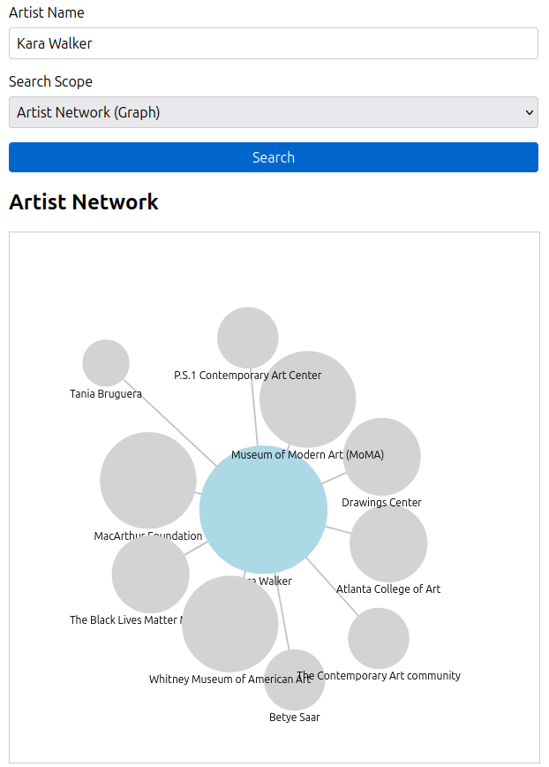Click the Artist Name input field
This screenshot has height=767, width=549.
(x=274, y=43)
